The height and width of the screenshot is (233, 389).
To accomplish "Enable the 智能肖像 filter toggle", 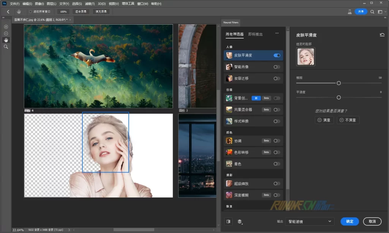I will [277, 67].
